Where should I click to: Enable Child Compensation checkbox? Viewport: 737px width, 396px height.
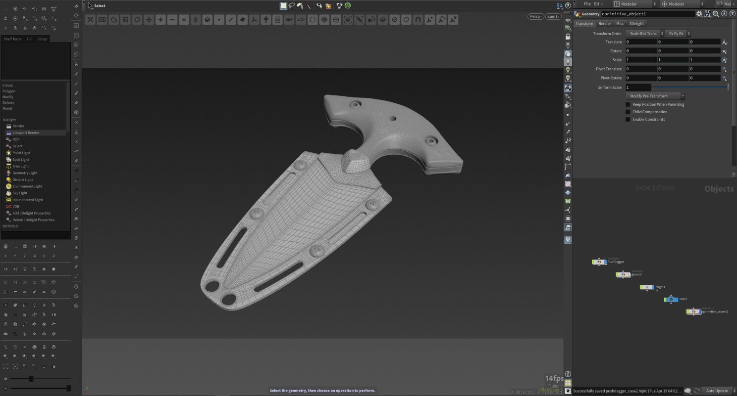[x=628, y=112]
